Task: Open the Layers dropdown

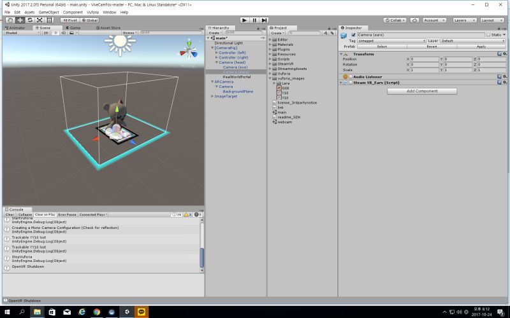Action: (465, 20)
